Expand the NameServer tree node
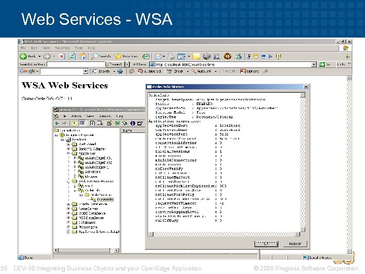 [x=68, y=209]
